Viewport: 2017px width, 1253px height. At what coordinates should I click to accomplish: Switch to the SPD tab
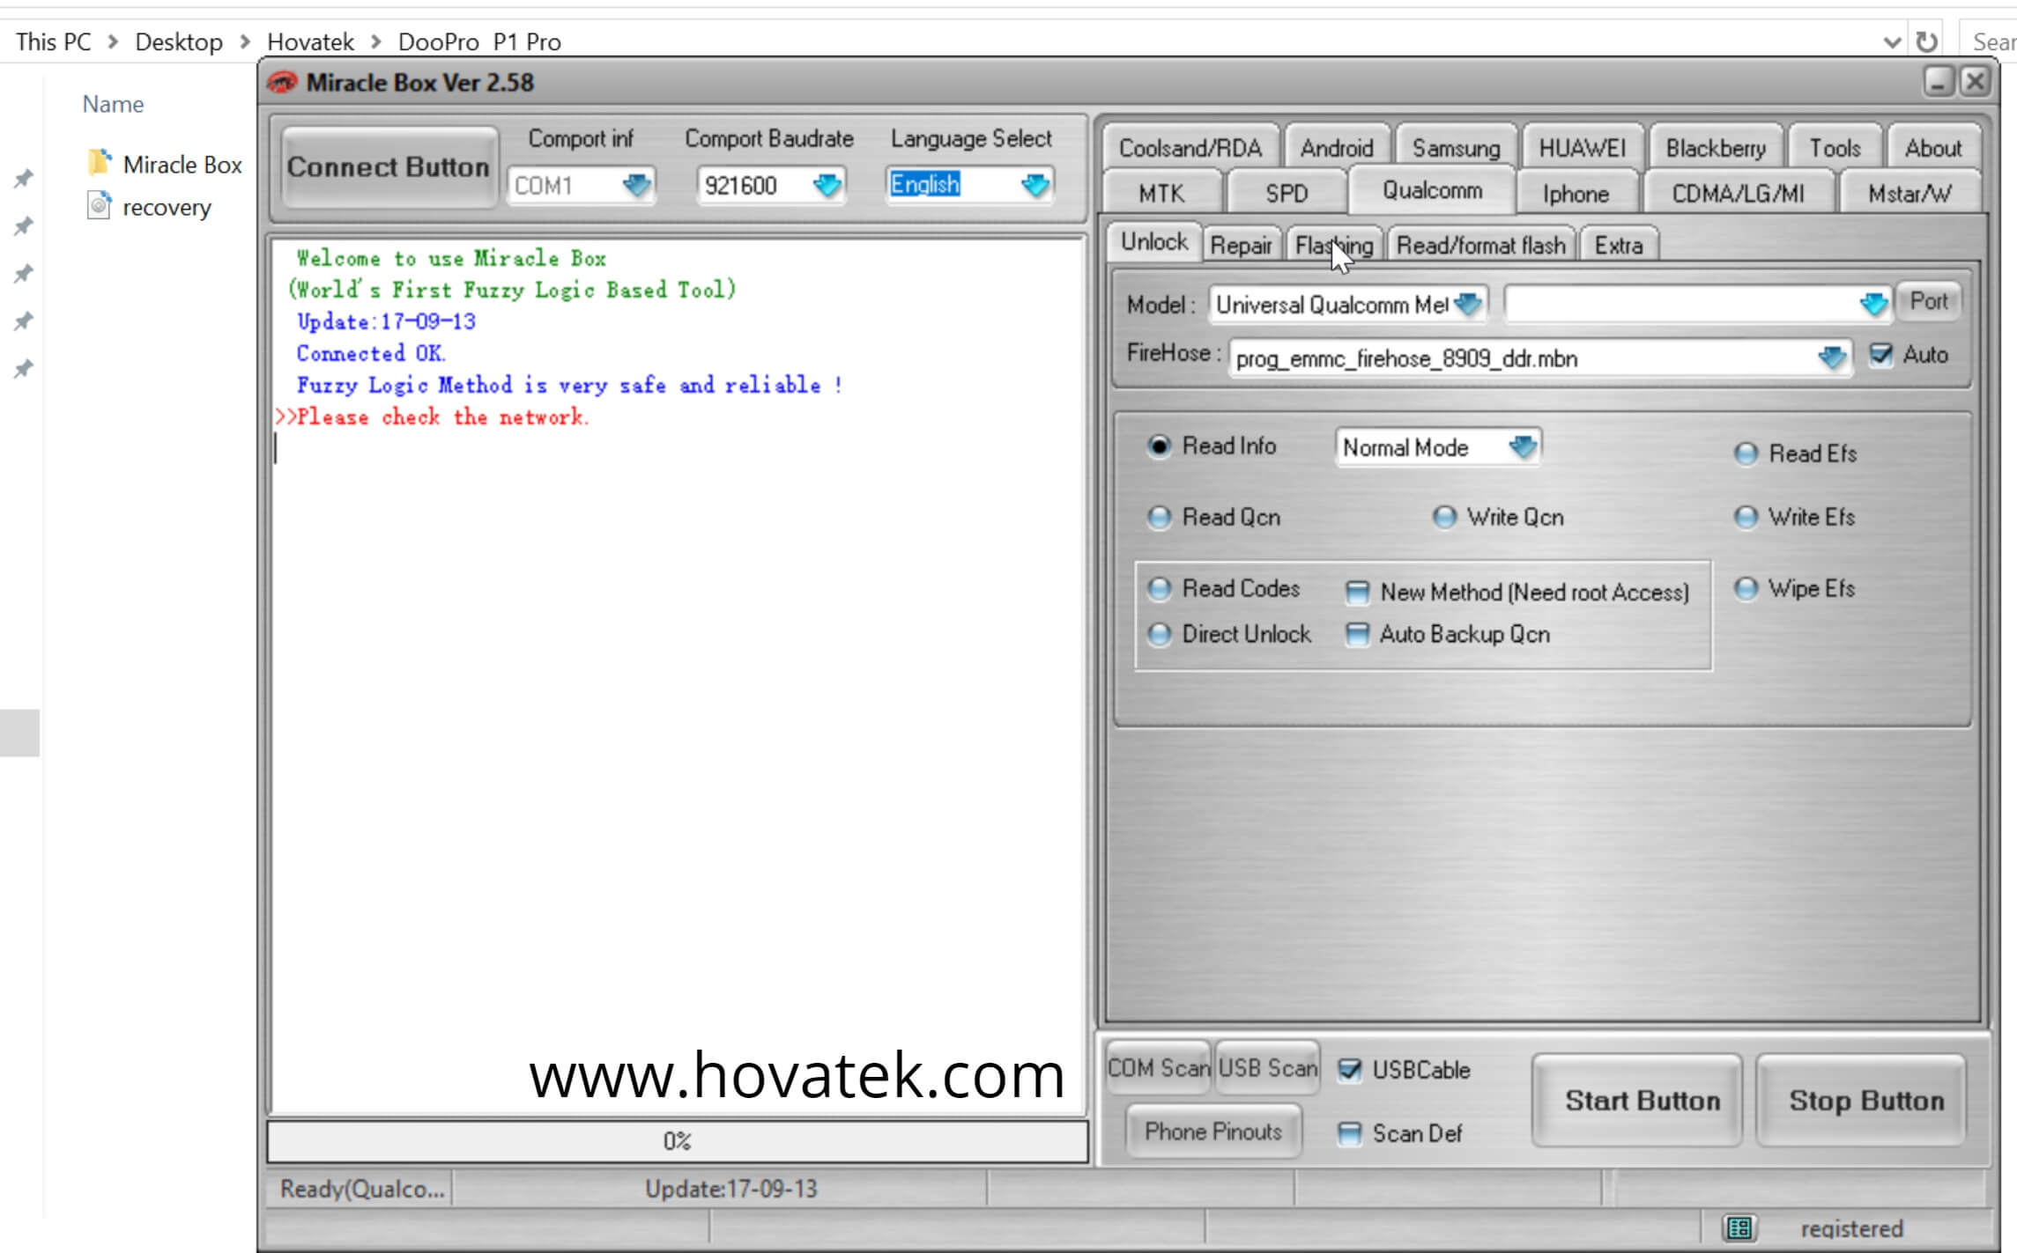coord(1287,193)
